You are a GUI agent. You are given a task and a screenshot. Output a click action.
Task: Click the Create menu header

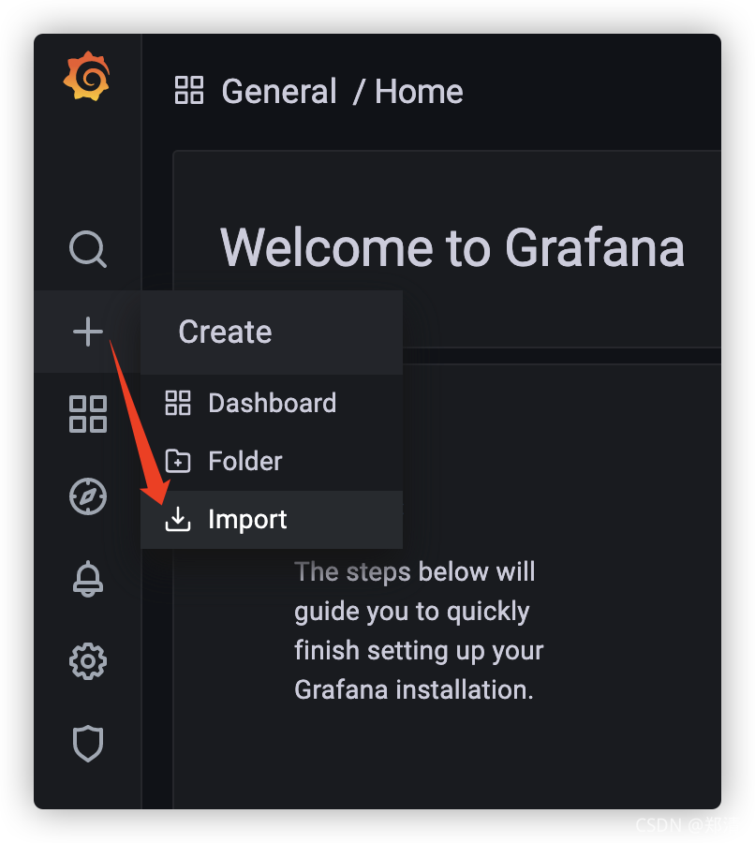pyautogui.click(x=272, y=332)
